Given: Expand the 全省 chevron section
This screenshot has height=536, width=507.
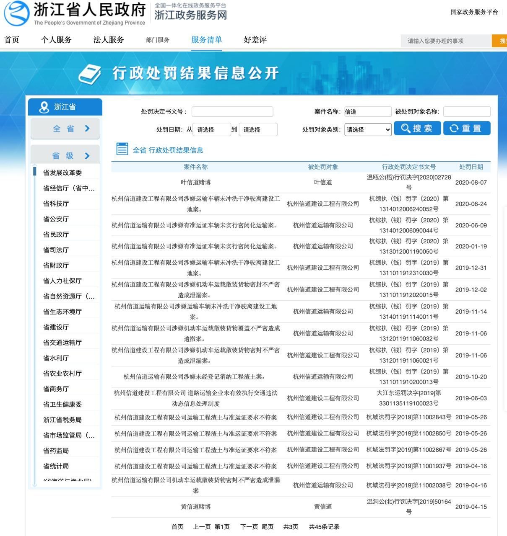Looking at the screenshot, I should [x=87, y=129].
